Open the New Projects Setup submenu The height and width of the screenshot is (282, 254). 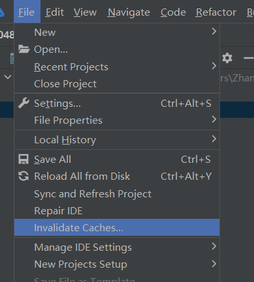pyautogui.click(x=214, y=264)
